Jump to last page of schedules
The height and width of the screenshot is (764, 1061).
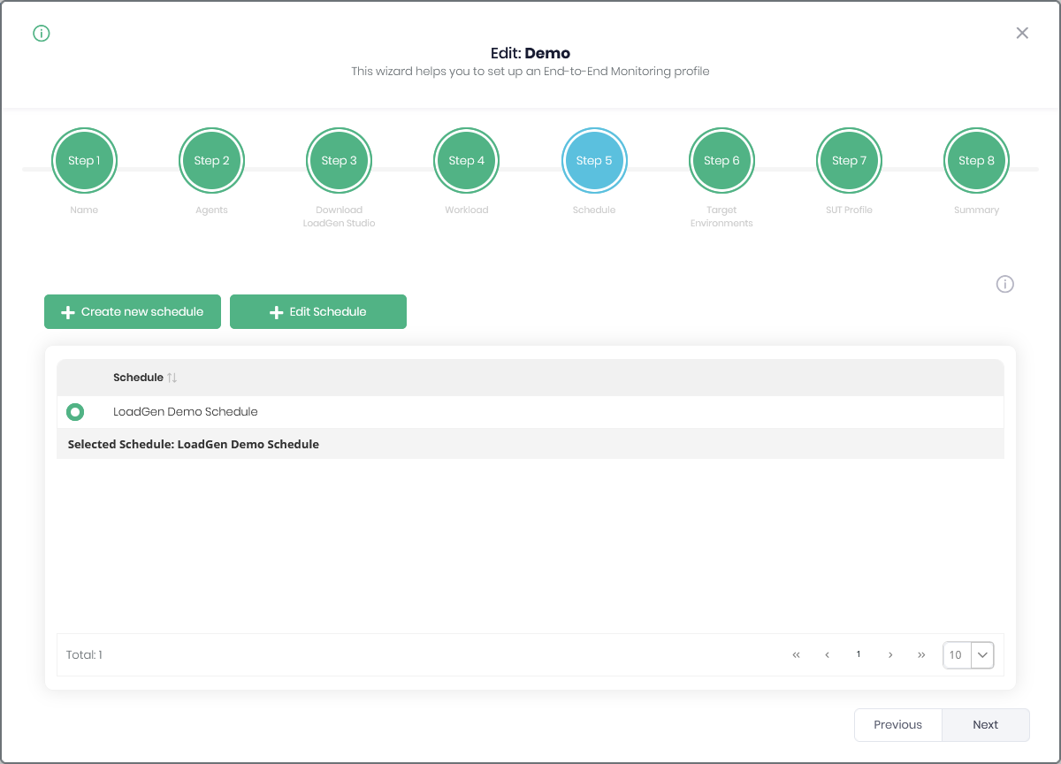point(921,655)
